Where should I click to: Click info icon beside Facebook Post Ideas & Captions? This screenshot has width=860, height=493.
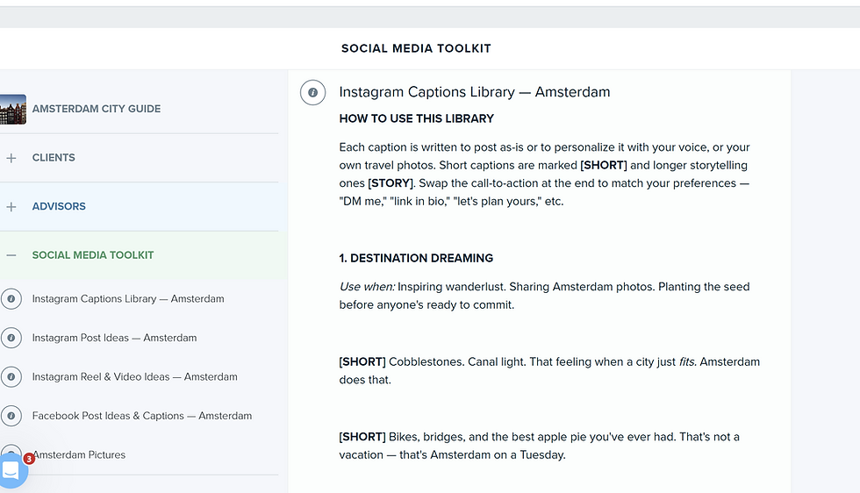(11, 416)
